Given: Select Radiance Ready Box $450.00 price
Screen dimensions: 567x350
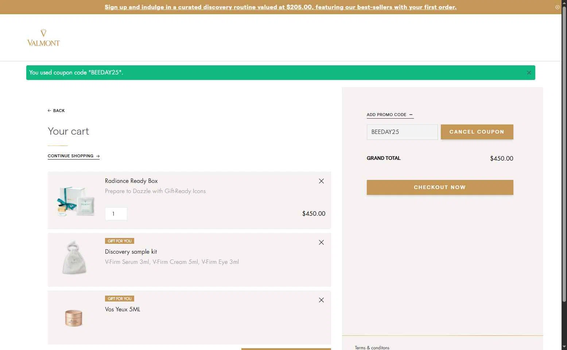Looking at the screenshot, I should click(314, 214).
